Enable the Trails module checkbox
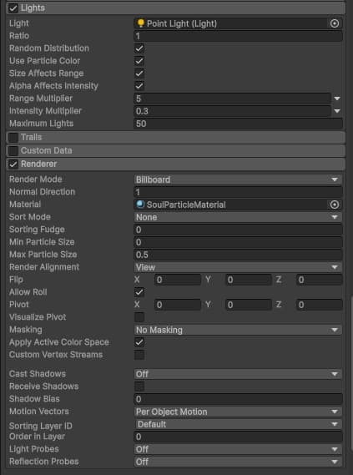This screenshot has height=475, width=353. (x=13, y=137)
